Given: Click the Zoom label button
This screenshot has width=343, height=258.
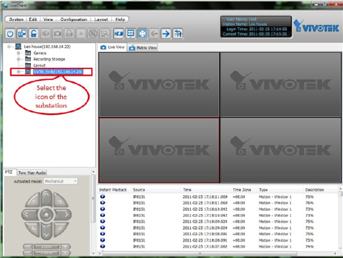Looking at the screenshot, I should [x=47, y=246].
